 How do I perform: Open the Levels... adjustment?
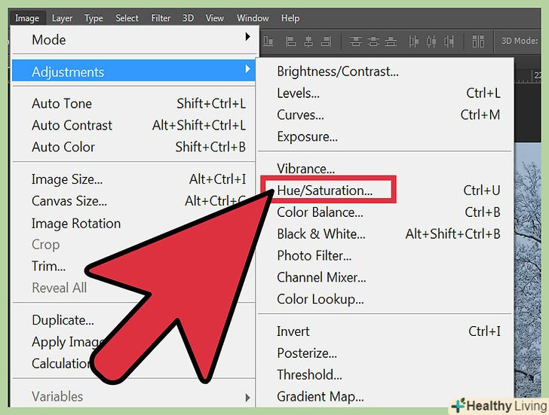pos(385,93)
